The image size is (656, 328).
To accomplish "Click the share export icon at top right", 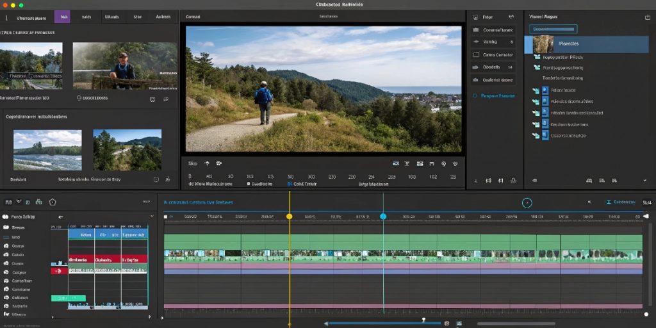I will tap(648, 17).
